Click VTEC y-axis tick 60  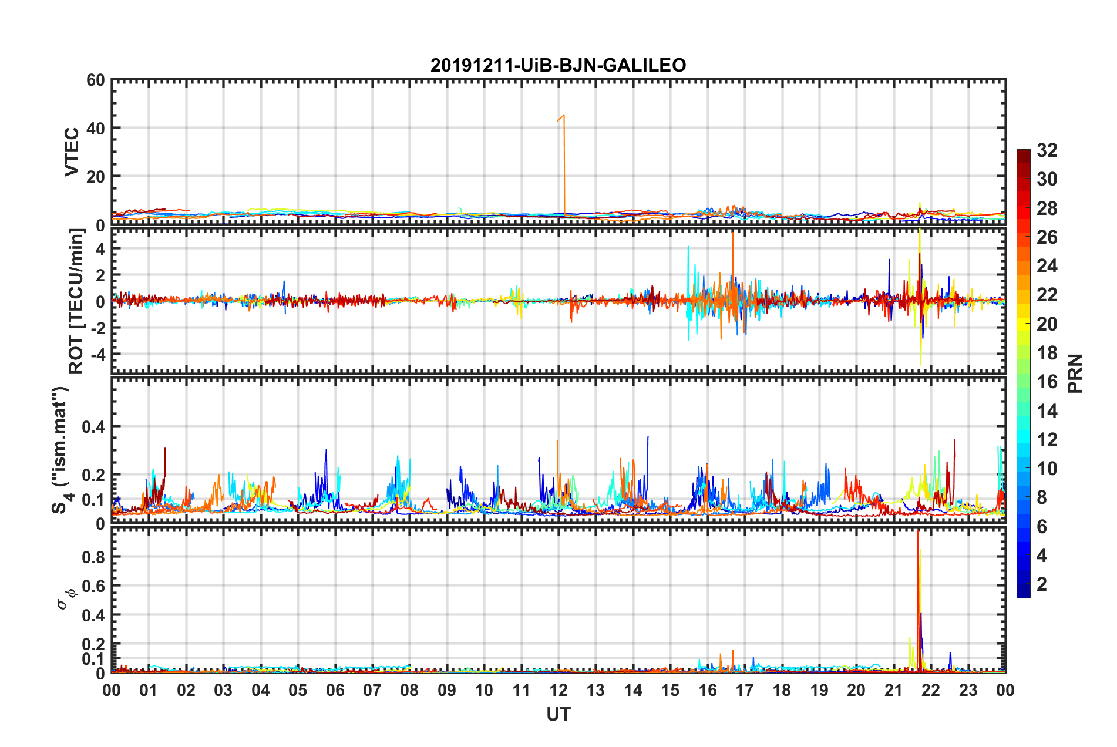96,80
